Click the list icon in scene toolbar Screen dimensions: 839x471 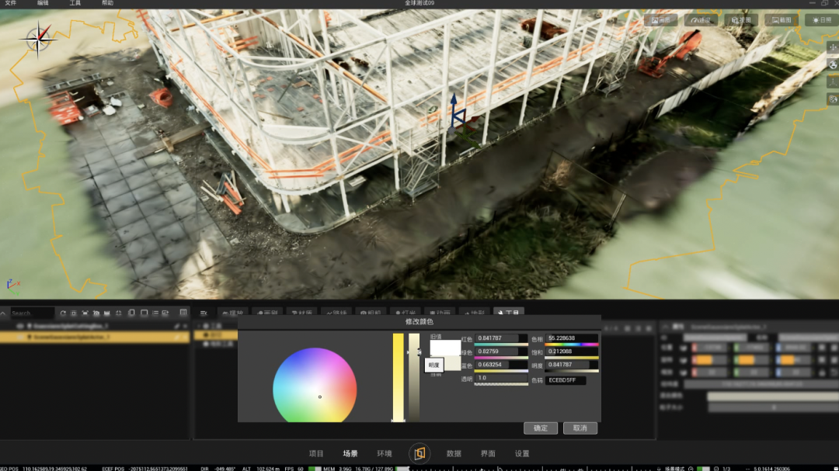click(x=155, y=313)
